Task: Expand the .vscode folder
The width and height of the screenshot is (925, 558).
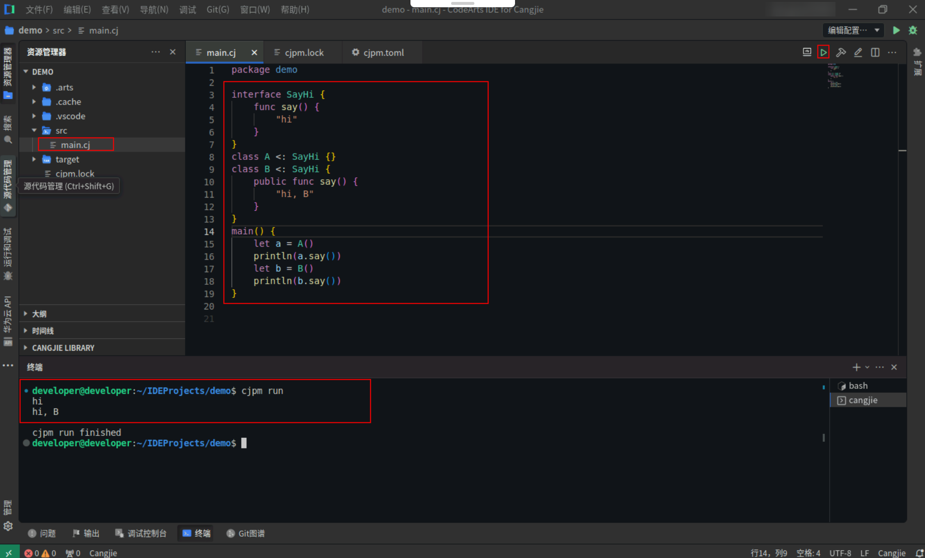Action: pos(34,116)
